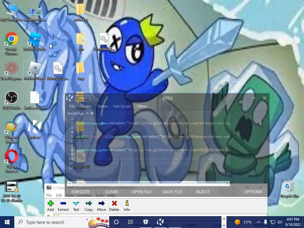Viewport: 304px width, 228px height.
Task: Open KRNL Hot-Scripts menu
Action: pos(122,106)
